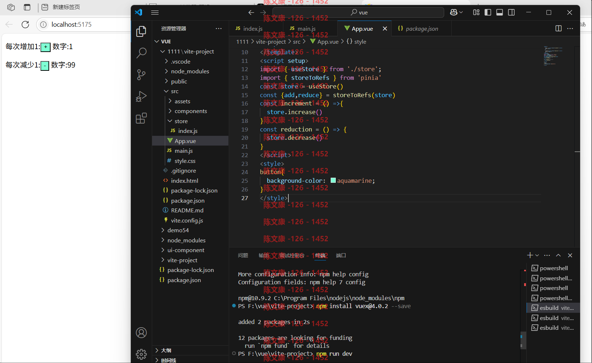Screen dimensions: 592x363
Task: Customize layout icon in title bar
Action: pos(476,12)
